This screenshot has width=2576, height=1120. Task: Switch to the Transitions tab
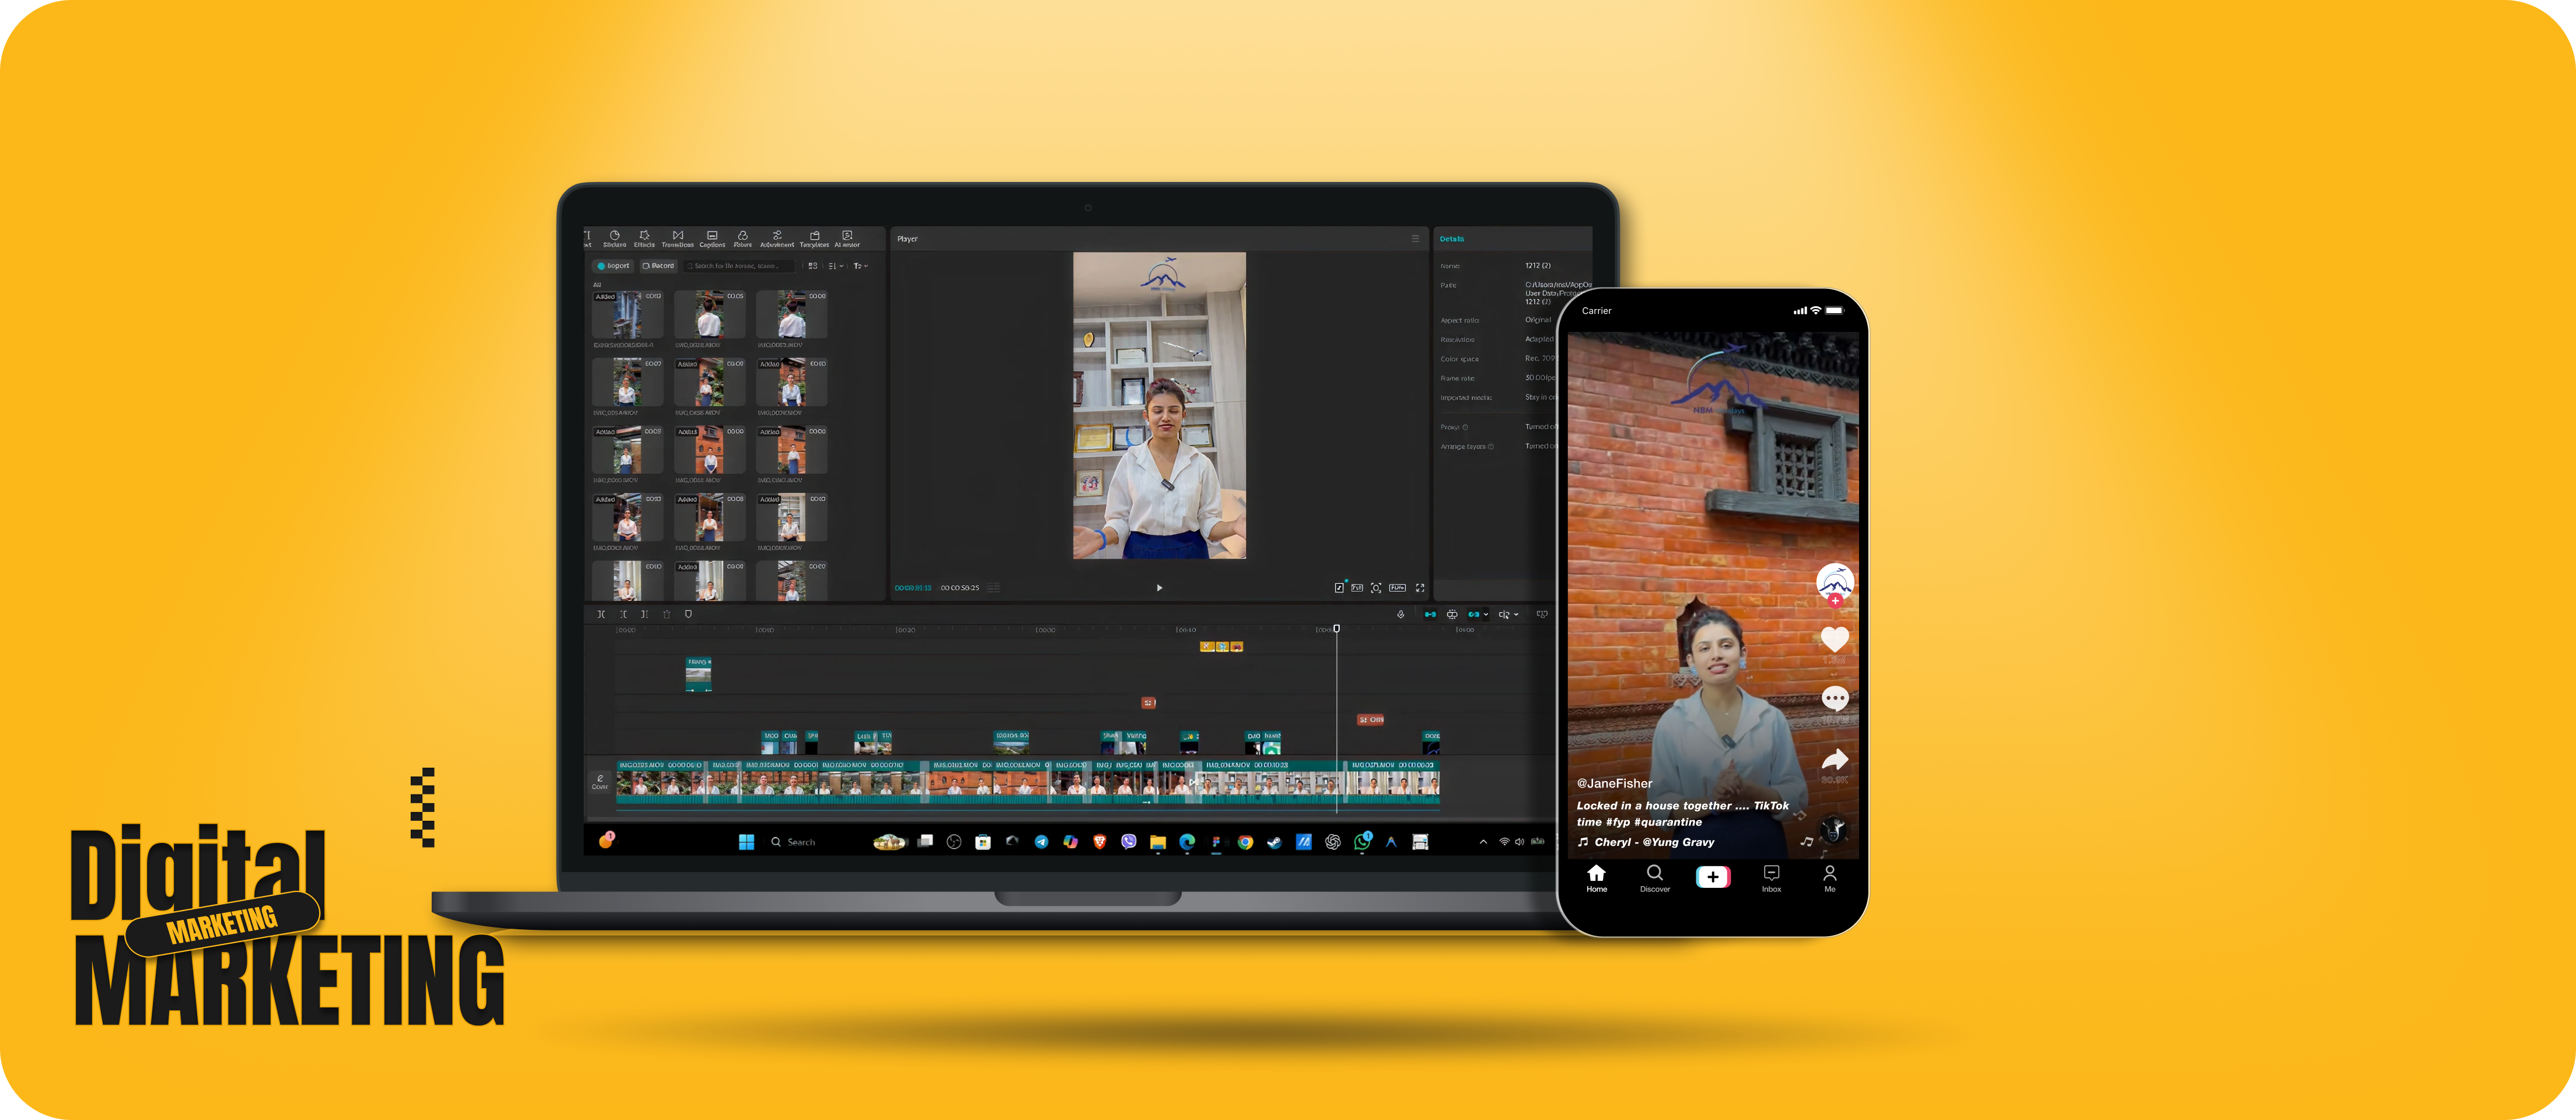point(677,239)
